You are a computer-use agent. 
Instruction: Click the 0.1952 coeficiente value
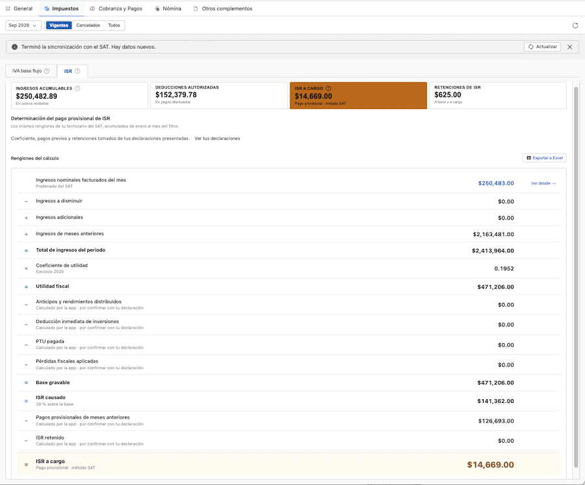[504, 269]
